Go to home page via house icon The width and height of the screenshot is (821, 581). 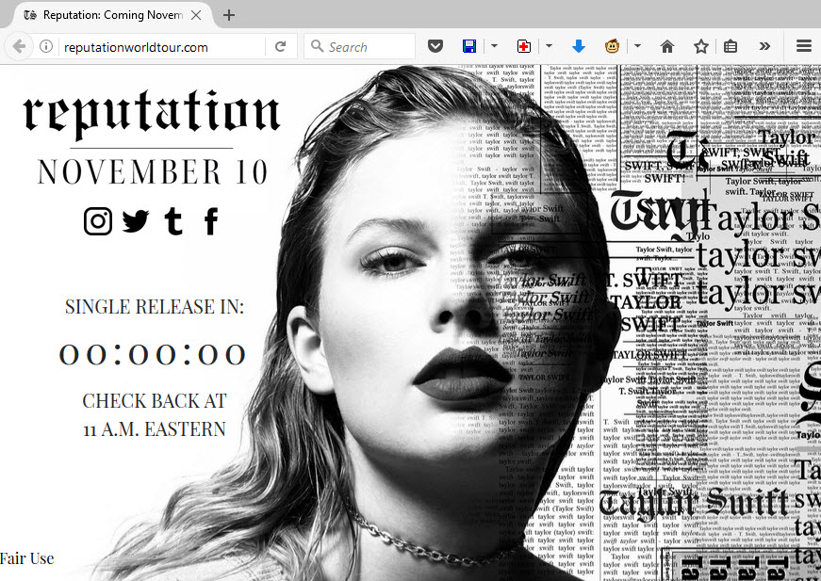tap(667, 46)
